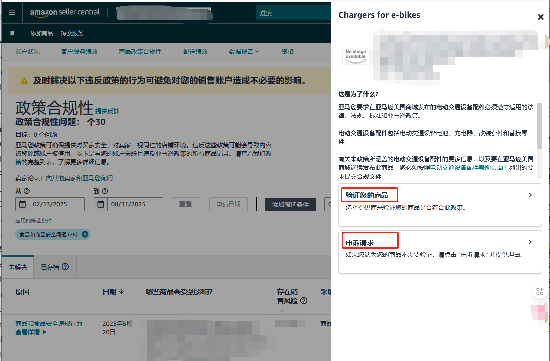Open the hamburger navigation menu

pos(12,13)
